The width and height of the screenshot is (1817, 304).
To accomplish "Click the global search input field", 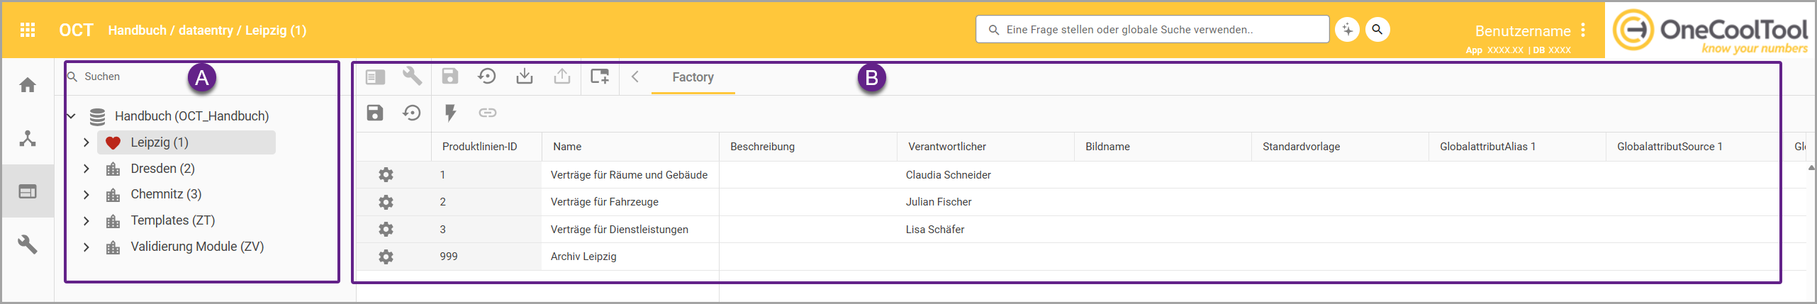I will (x=1152, y=30).
